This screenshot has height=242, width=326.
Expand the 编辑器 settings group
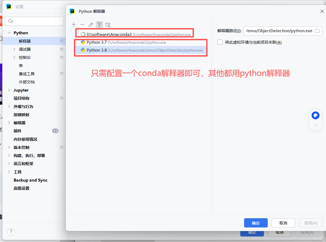coord(9,123)
